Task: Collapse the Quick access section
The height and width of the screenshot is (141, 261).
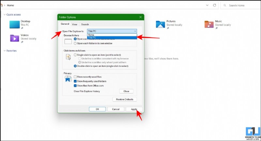Action: point(5,15)
